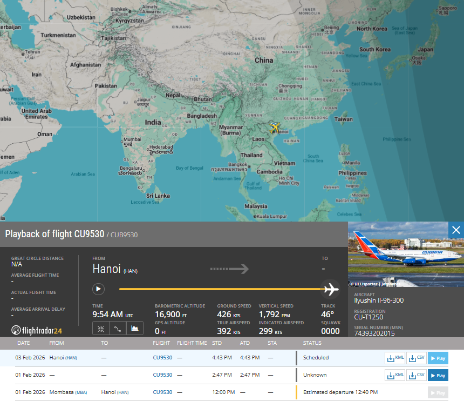Close the flight playback panel with X
The height and width of the screenshot is (401, 464).
pyautogui.click(x=456, y=230)
